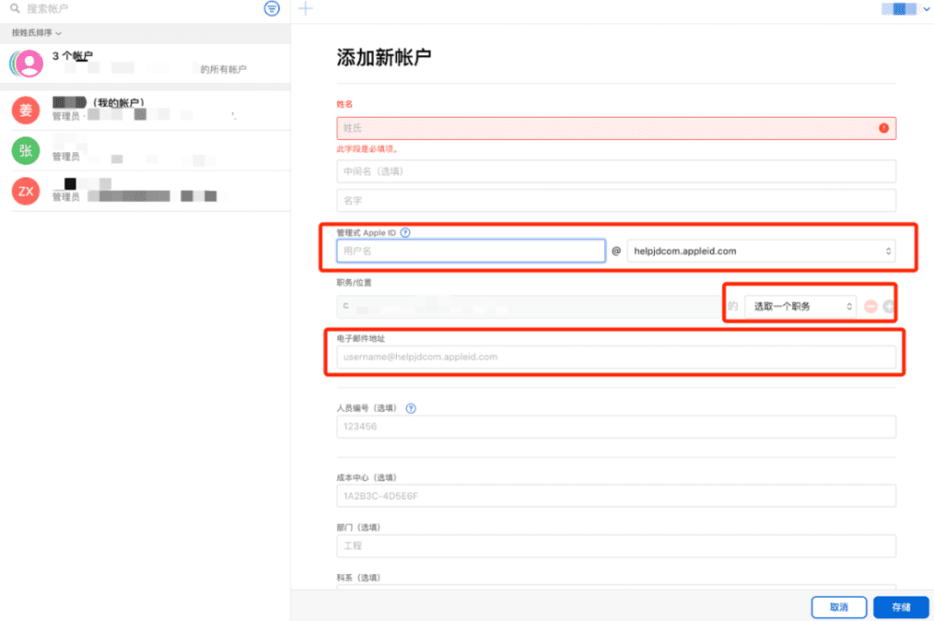Select the ZX account avatar
This screenshot has width=934, height=621.
click(25, 191)
